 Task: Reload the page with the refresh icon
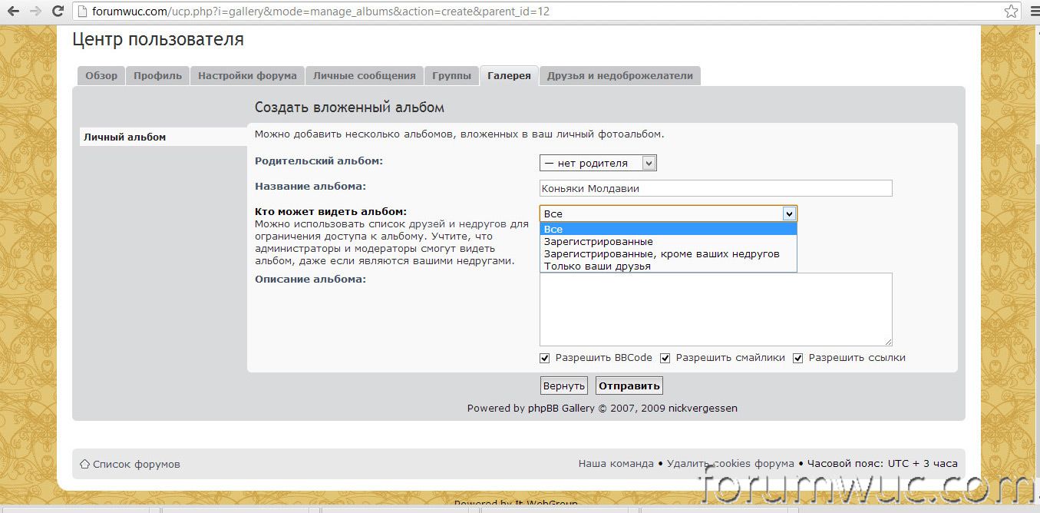[58, 12]
